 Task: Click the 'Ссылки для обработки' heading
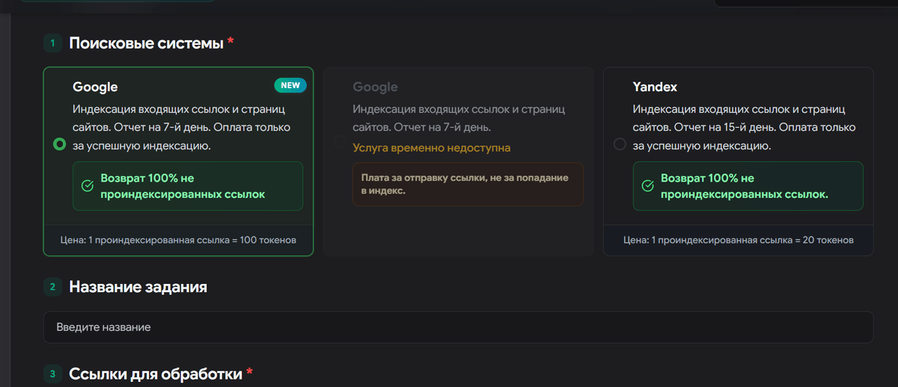coord(155,374)
